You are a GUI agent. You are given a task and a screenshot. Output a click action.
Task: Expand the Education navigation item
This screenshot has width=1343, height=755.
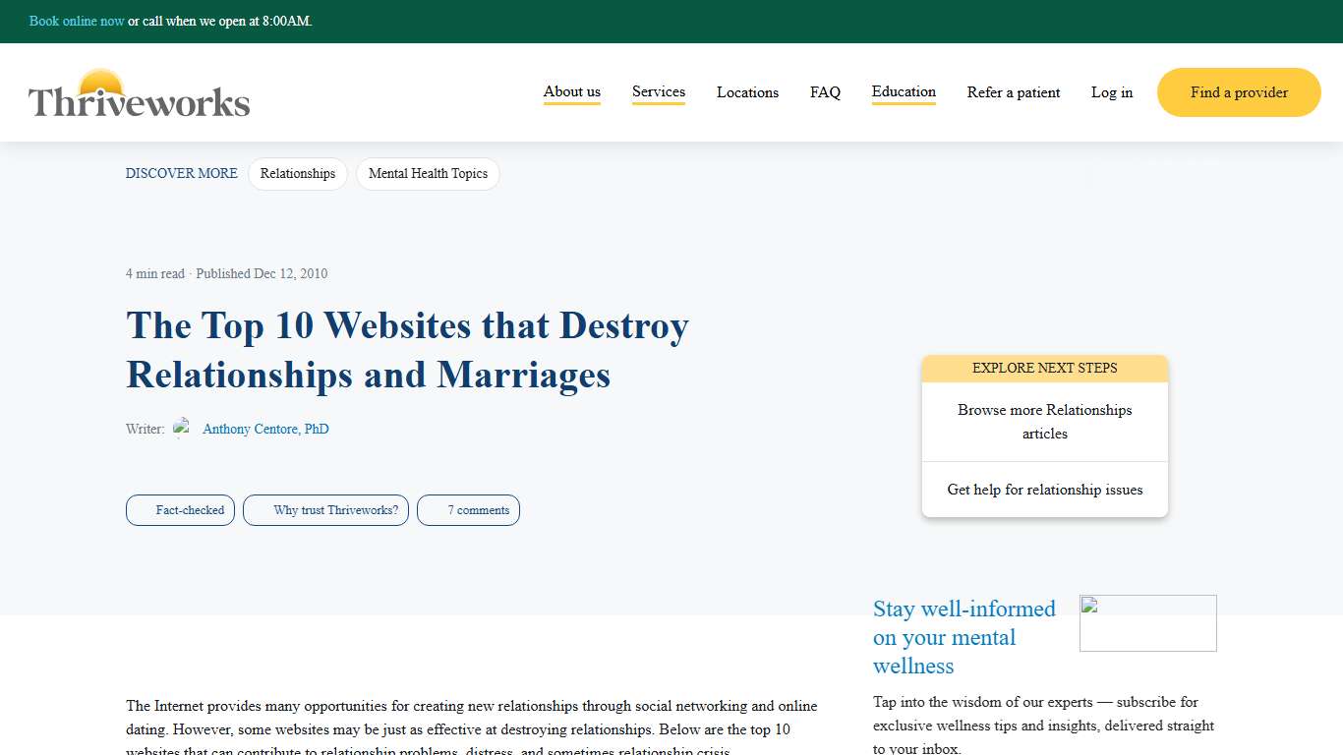point(903,91)
